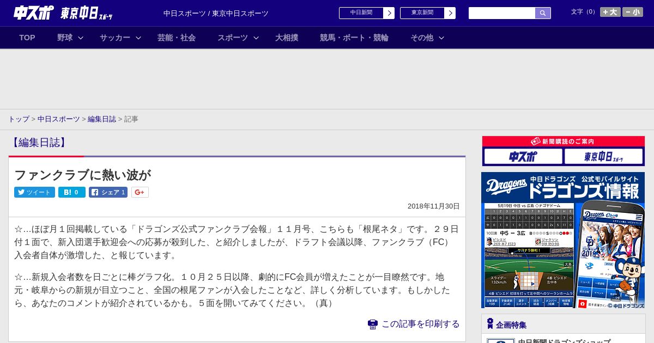Click article title ファンクラブに熱い波が
Image resolution: width=654 pixels, height=343 pixels.
[82, 175]
